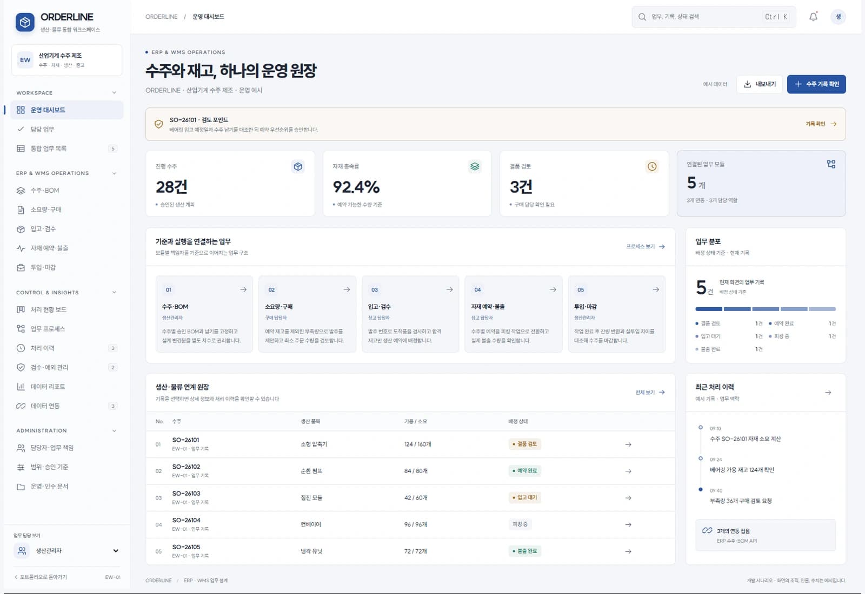
Task: Open arrow on 최근 처리 이력 panel
Action: point(828,393)
